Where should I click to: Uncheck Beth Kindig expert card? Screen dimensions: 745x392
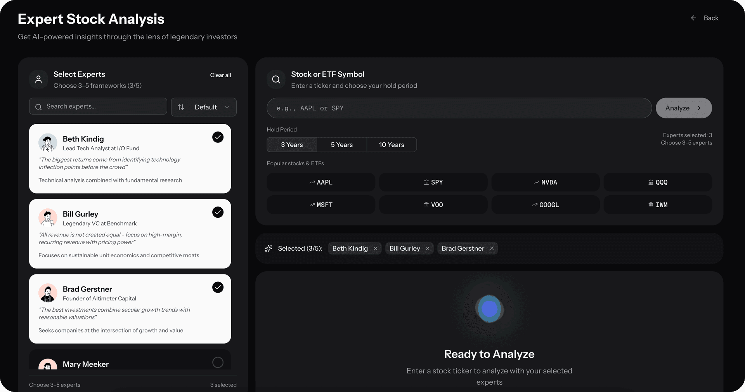pyautogui.click(x=218, y=137)
